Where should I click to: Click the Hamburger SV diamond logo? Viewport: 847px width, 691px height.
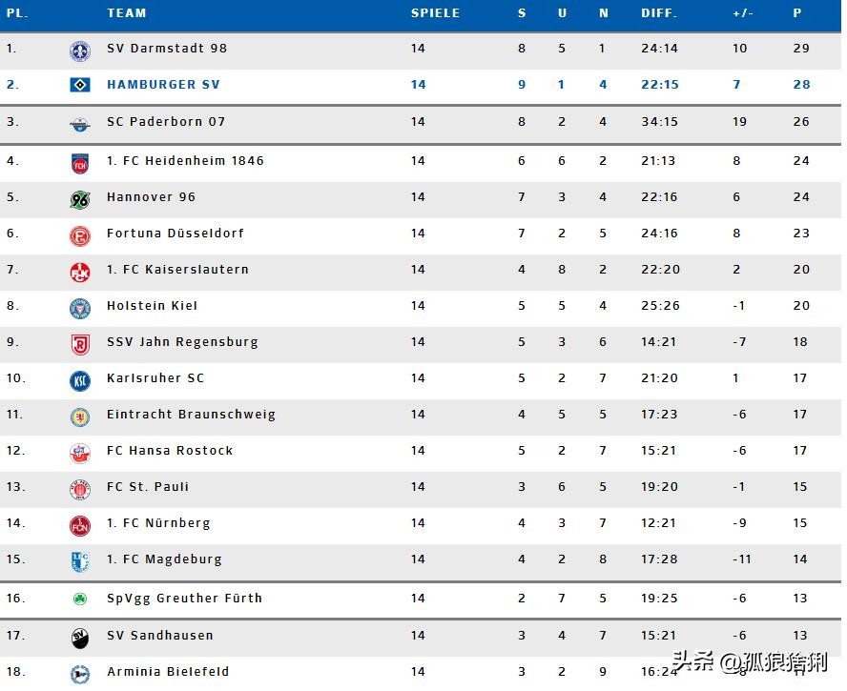[80, 85]
